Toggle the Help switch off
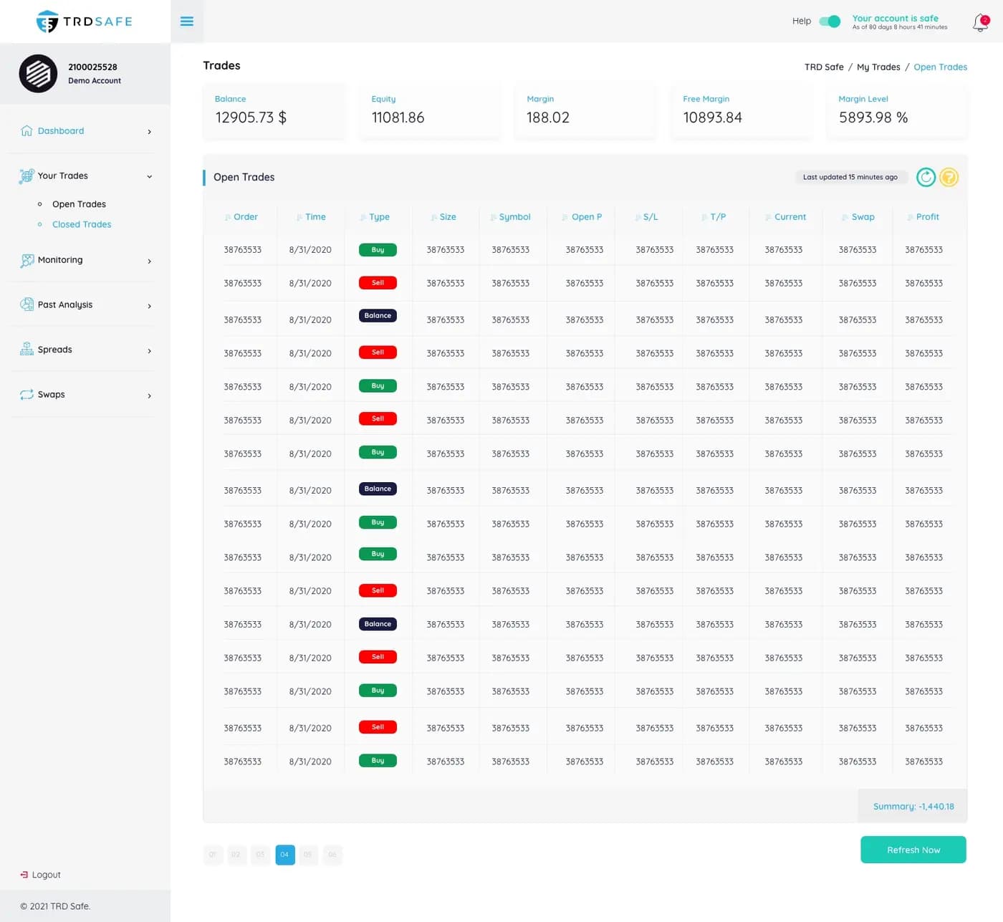 (830, 21)
